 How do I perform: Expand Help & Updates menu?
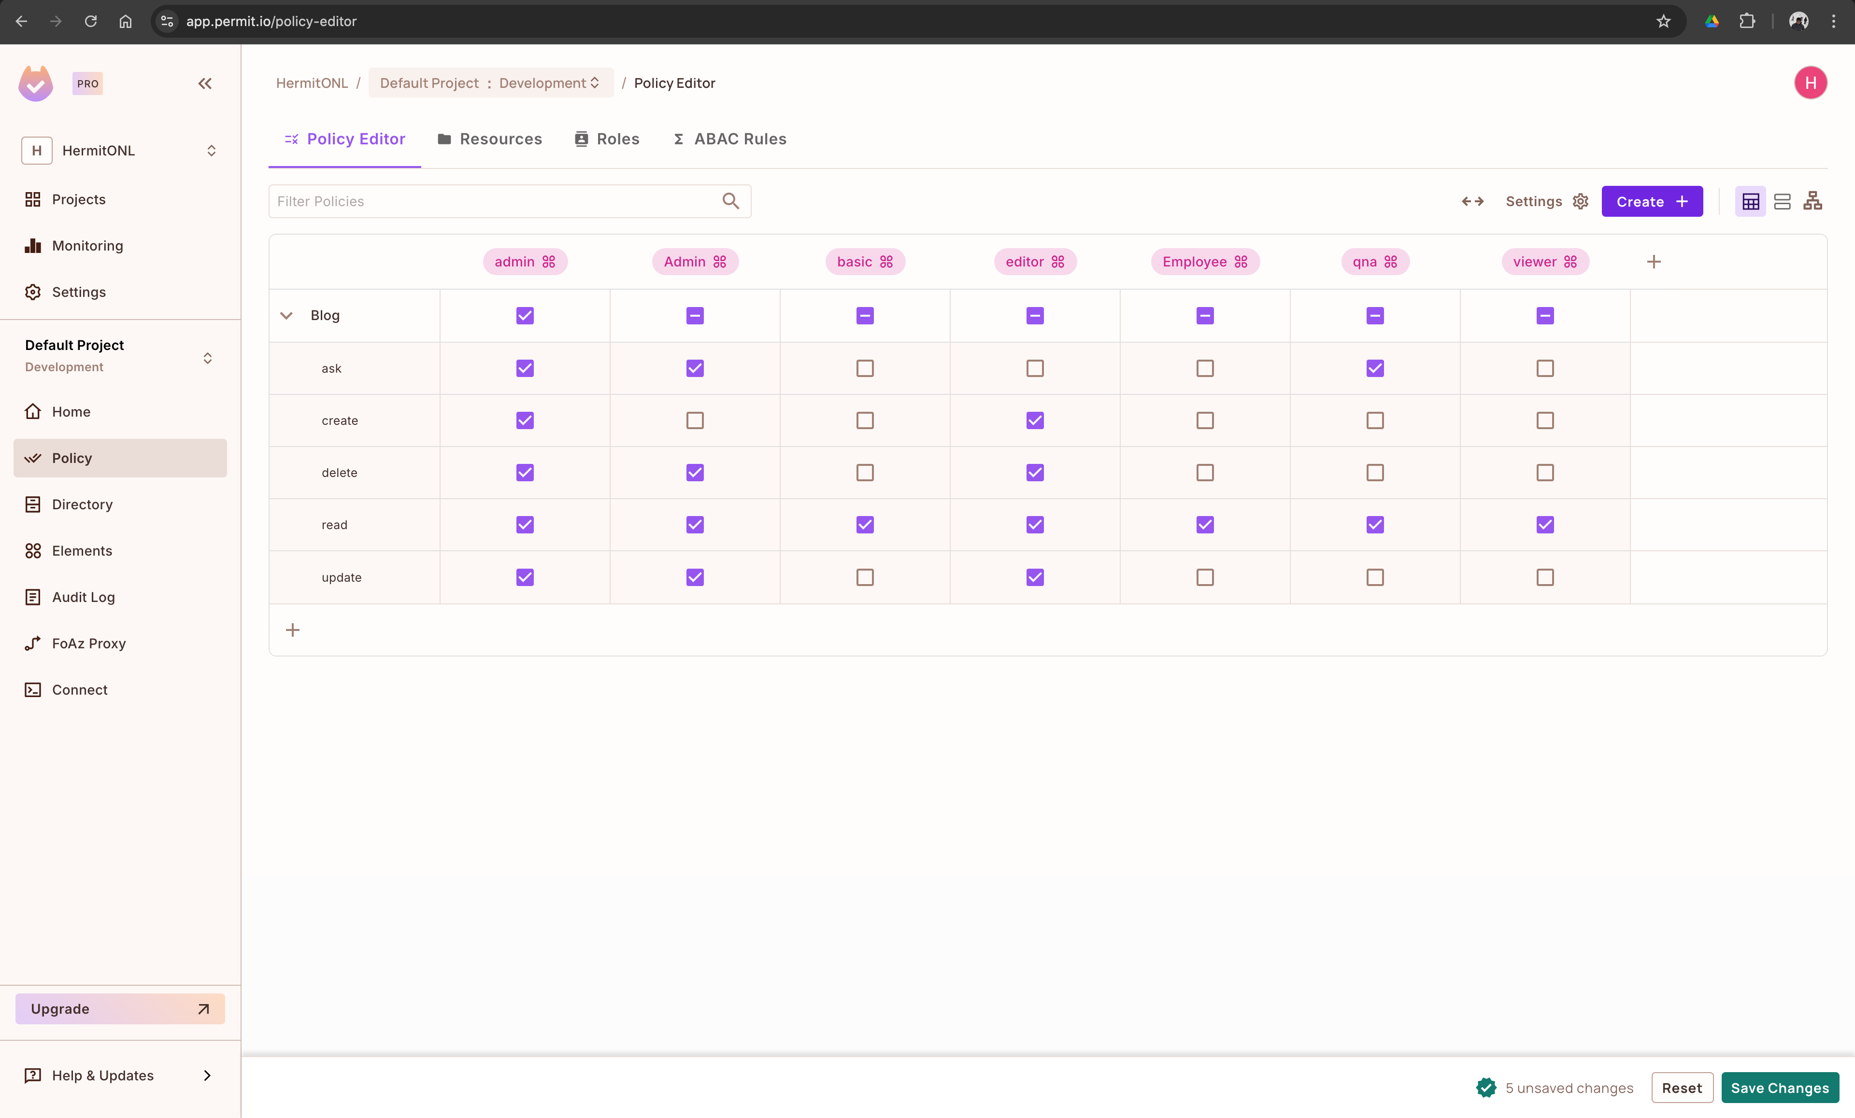pyautogui.click(x=120, y=1076)
